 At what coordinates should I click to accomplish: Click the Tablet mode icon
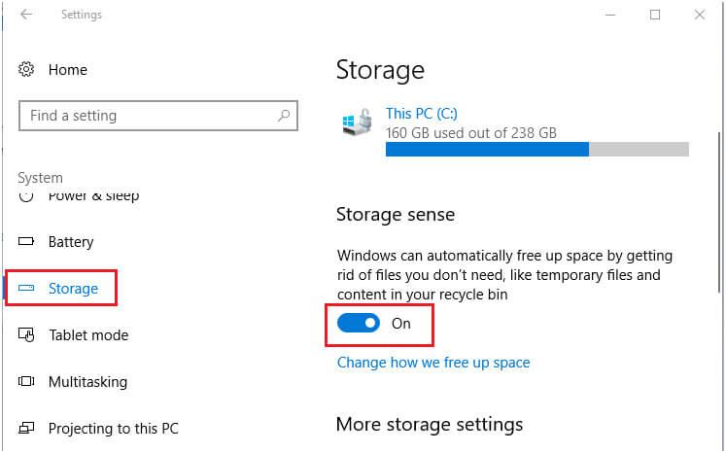(x=27, y=335)
